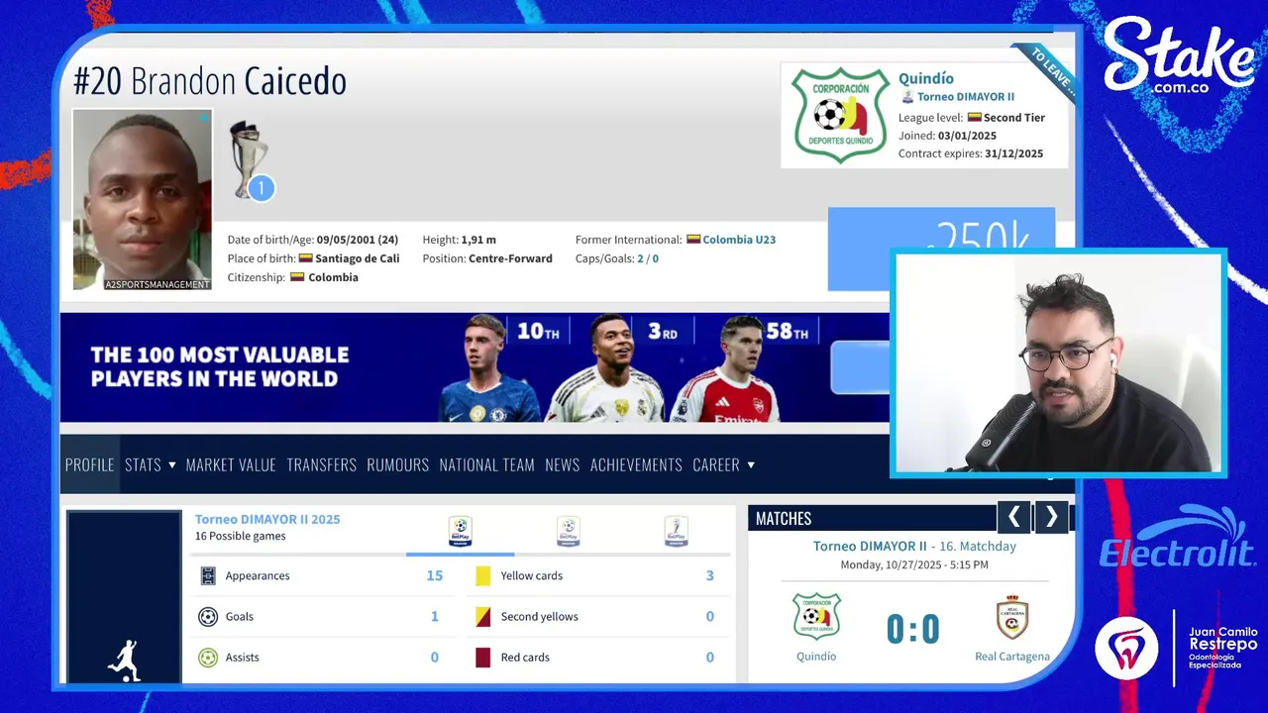Viewport: 1268px width, 713px height.
Task: Open the Achievements tab
Action: click(636, 464)
